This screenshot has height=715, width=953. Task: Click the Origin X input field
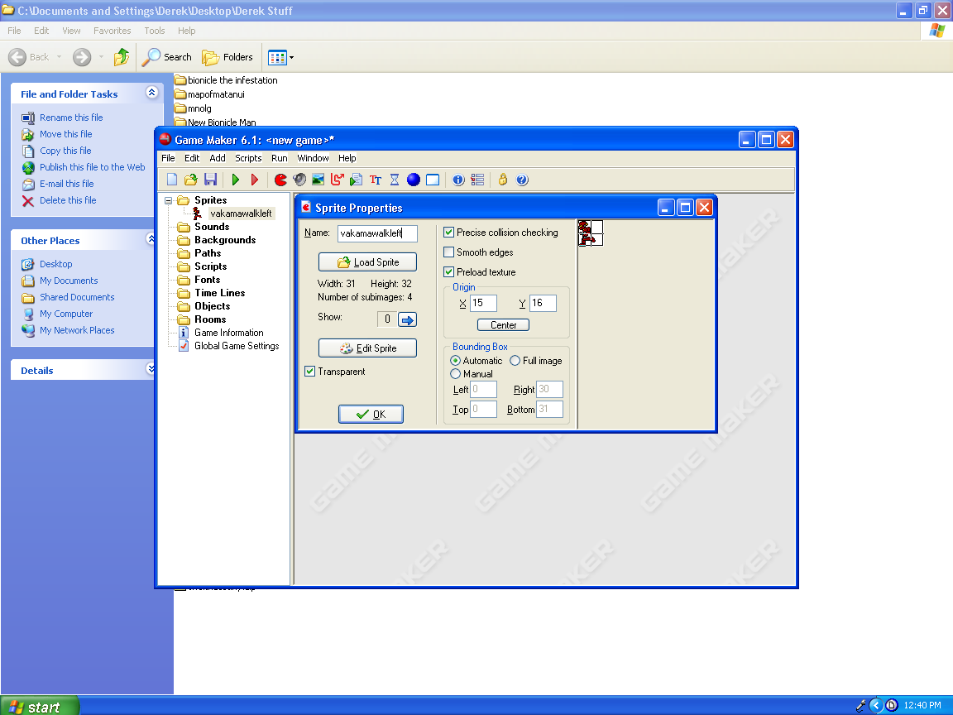point(482,304)
